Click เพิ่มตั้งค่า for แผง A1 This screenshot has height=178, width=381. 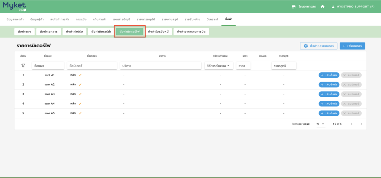pyautogui.click(x=329, y=75)
